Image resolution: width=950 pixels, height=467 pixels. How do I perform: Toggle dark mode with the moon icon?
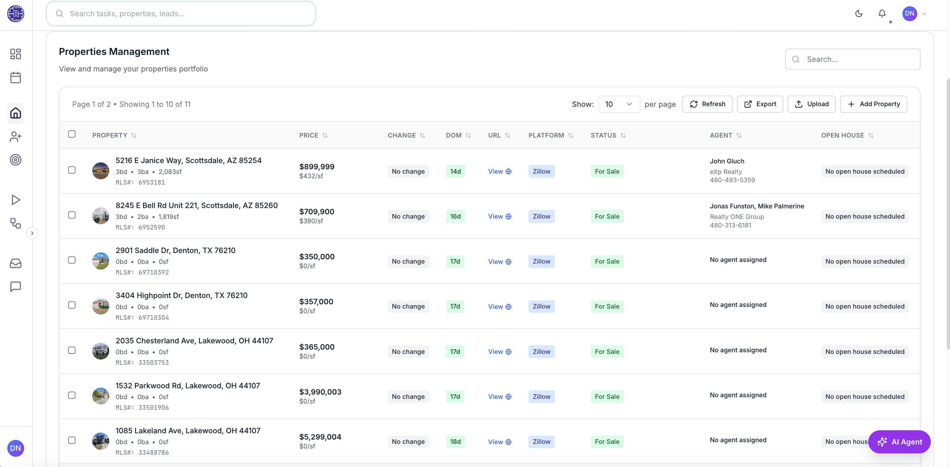click(859, 14)
